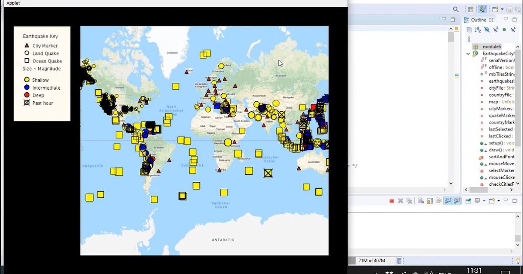This screenshot has height=274, width=523.
Task: Terminate the running program with red square
Action: click(392, 201)
